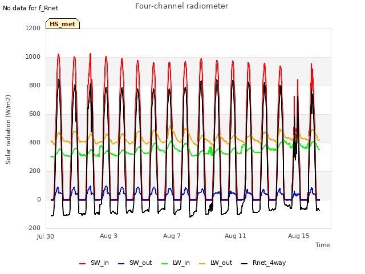Screen dimensions: 365x274
Task: Click the orange LW_out legend color marker
Action: 202,264
